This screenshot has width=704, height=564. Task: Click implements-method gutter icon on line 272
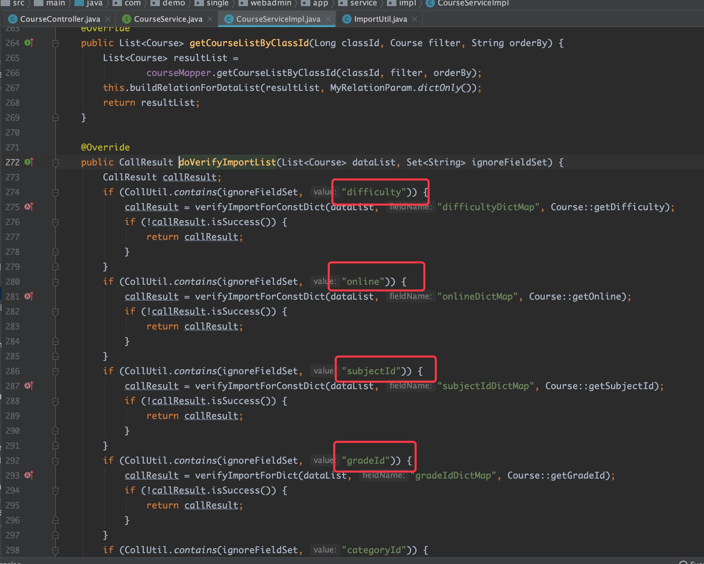29,162
